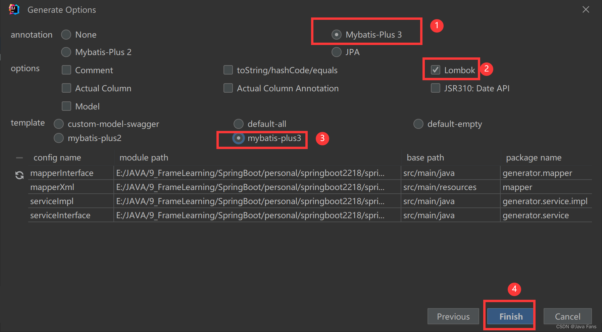Click the generator.service.impl package name cell
The height and width of the screenshot is (332, 602).
(x=546, y=201)
